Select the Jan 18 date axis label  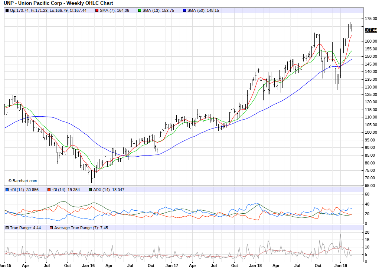(255, 266)
